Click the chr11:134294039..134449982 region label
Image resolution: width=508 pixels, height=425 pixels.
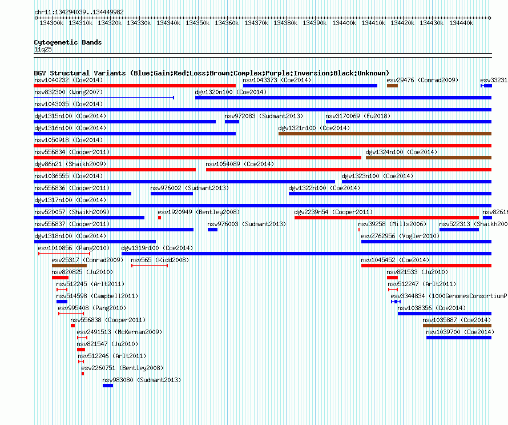(79, 12)
